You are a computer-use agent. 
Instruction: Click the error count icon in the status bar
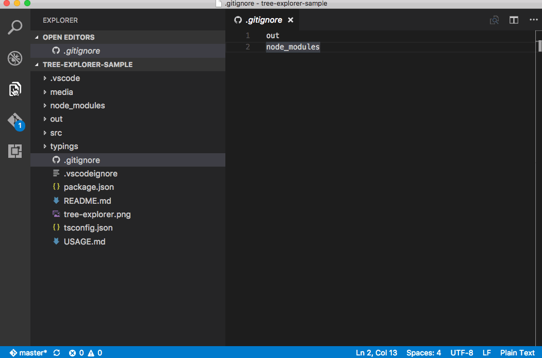[76, 353]
